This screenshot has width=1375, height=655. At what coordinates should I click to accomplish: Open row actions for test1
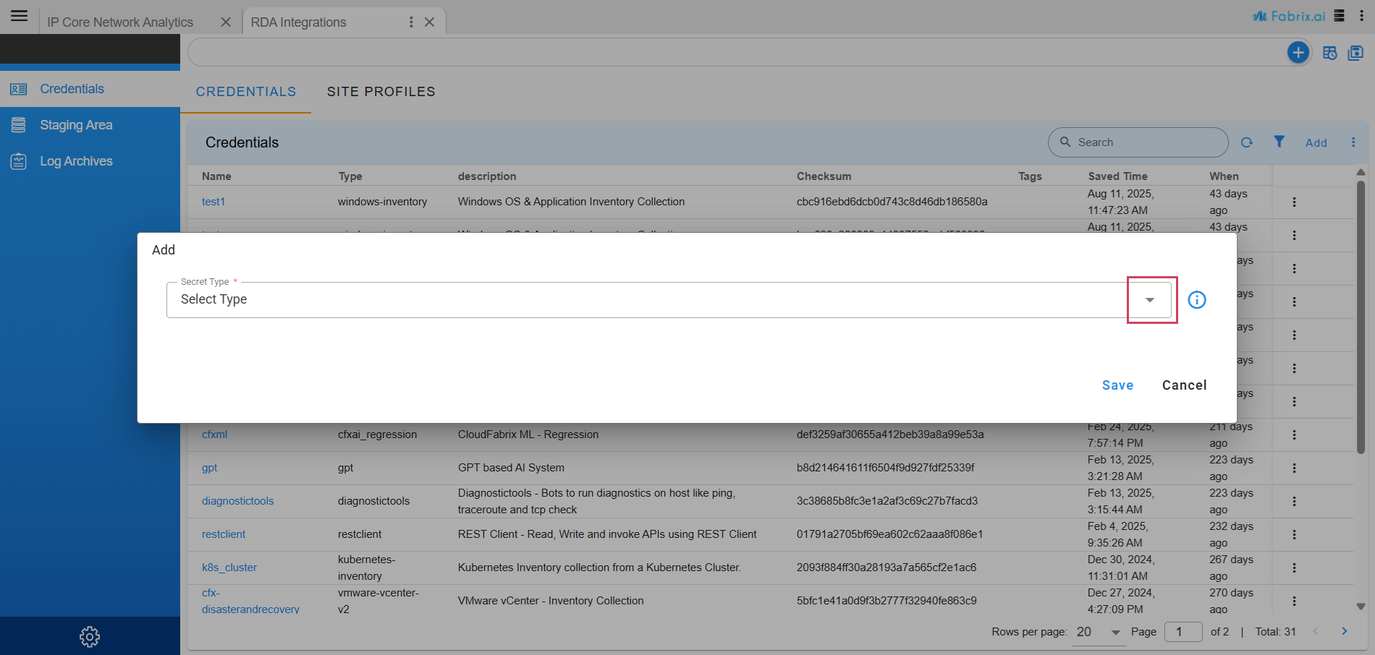(x=1294, y=202)
